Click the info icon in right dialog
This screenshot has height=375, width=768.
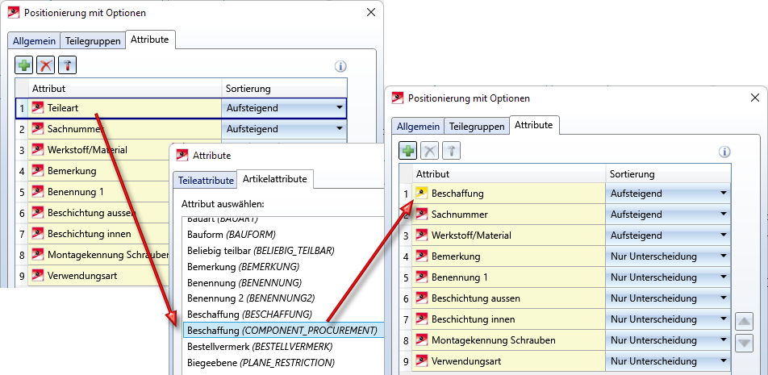point(724,152)
